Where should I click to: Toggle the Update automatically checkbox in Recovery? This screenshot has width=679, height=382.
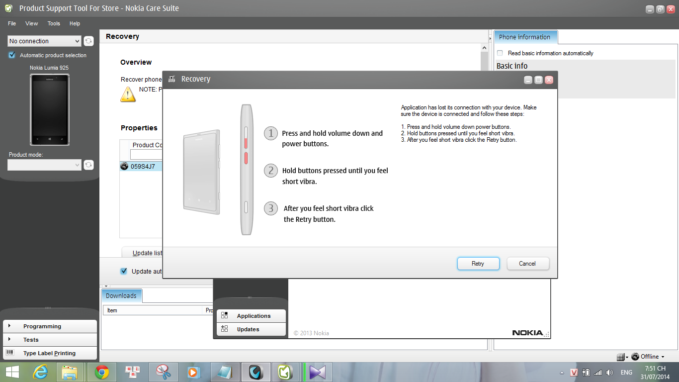pos(124,271)
